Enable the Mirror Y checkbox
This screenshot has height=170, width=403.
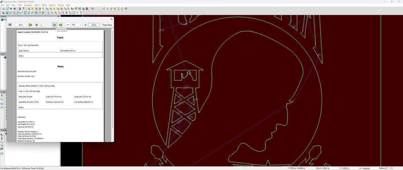tap(392, 168)
